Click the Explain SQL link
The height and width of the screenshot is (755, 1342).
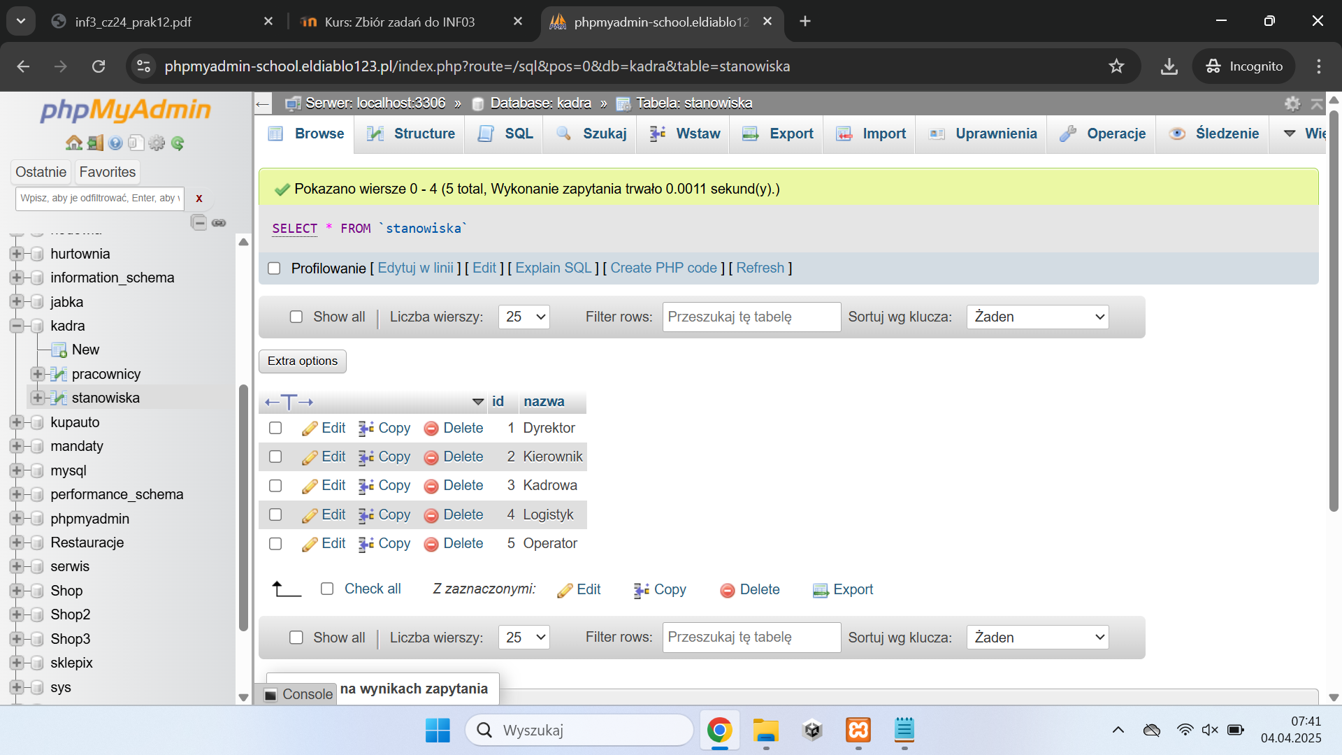click(554, 268)
